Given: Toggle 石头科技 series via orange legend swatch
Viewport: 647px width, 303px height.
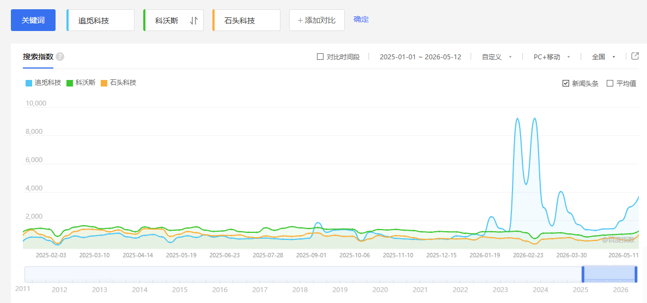Looking at the screenshot, I should 104,83.
